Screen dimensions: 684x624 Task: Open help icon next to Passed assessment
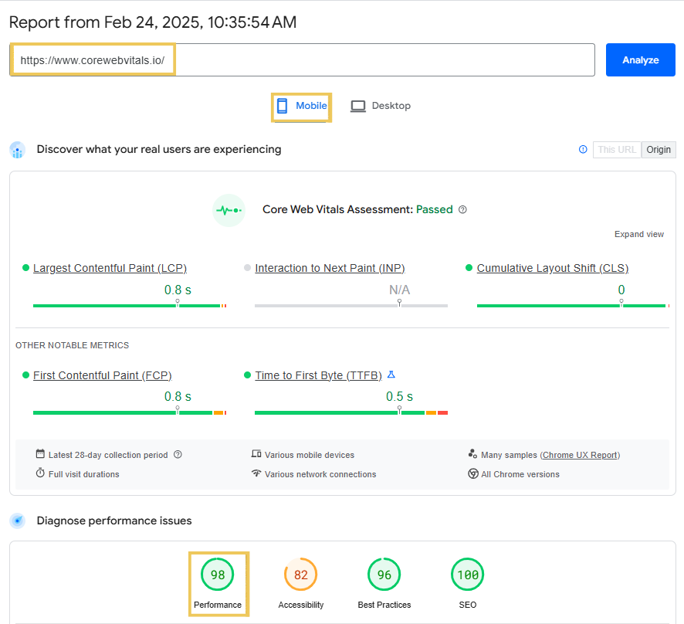[x=463, y=210]
